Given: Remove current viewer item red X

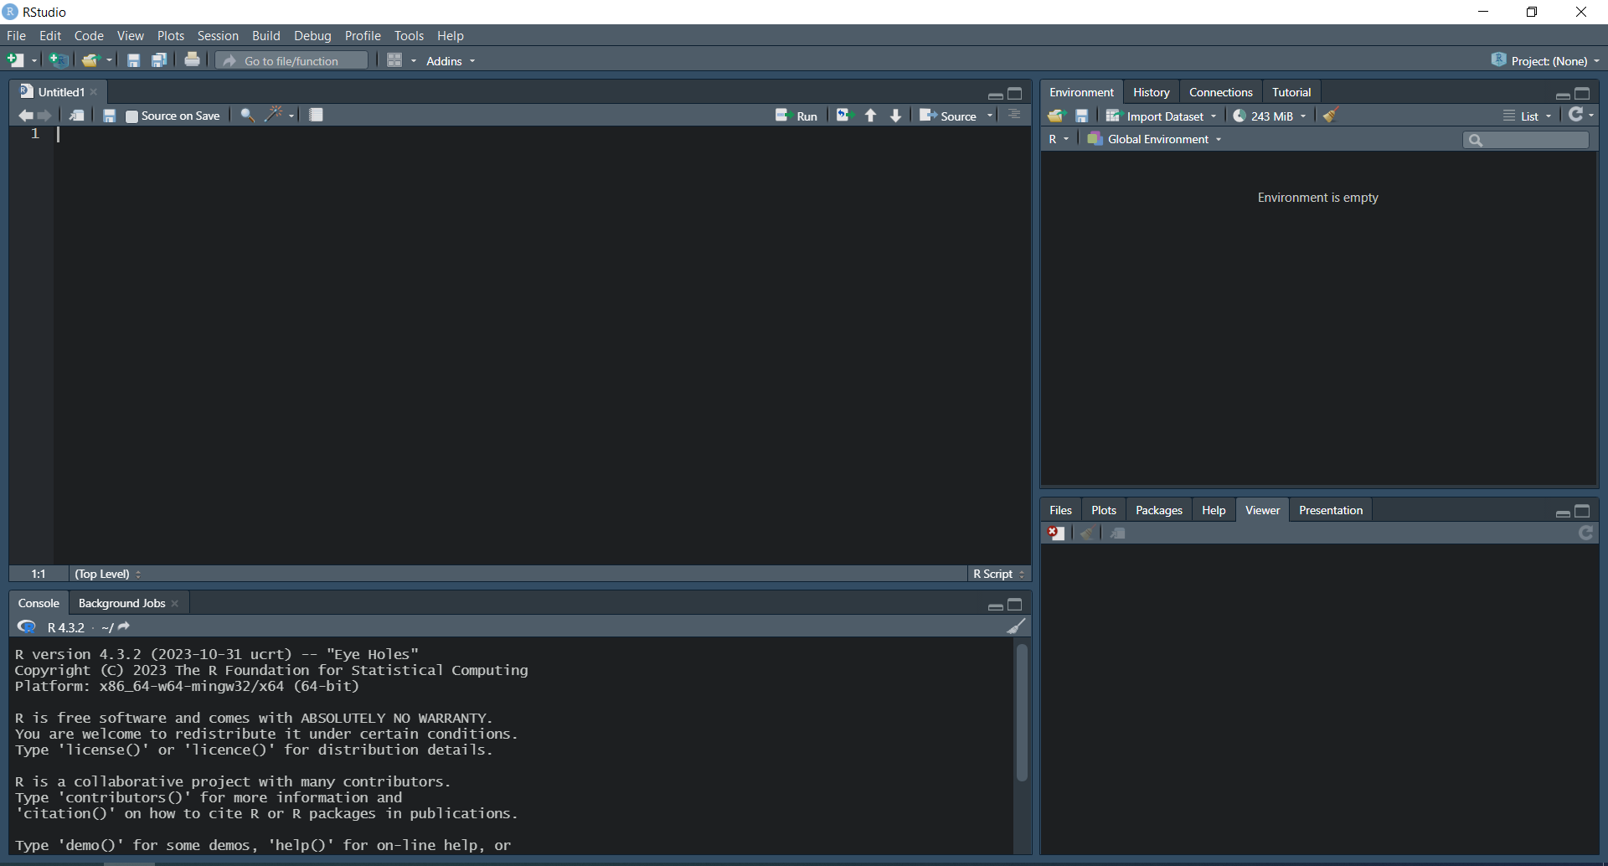Looking at the screenshot, I should (x=1056, y=533).
